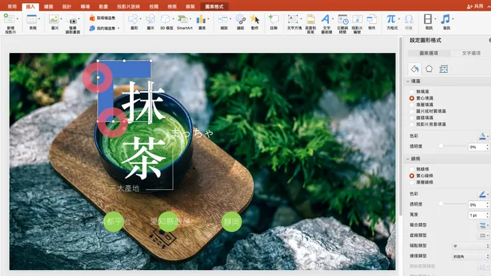
Task: Switch to the 轉場 (Transitions) ribbon tab
Action: click(x=85, y=6)
